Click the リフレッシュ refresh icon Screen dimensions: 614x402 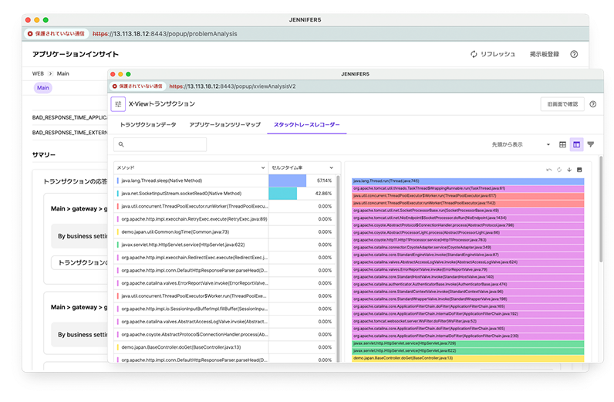click(474, 55)
